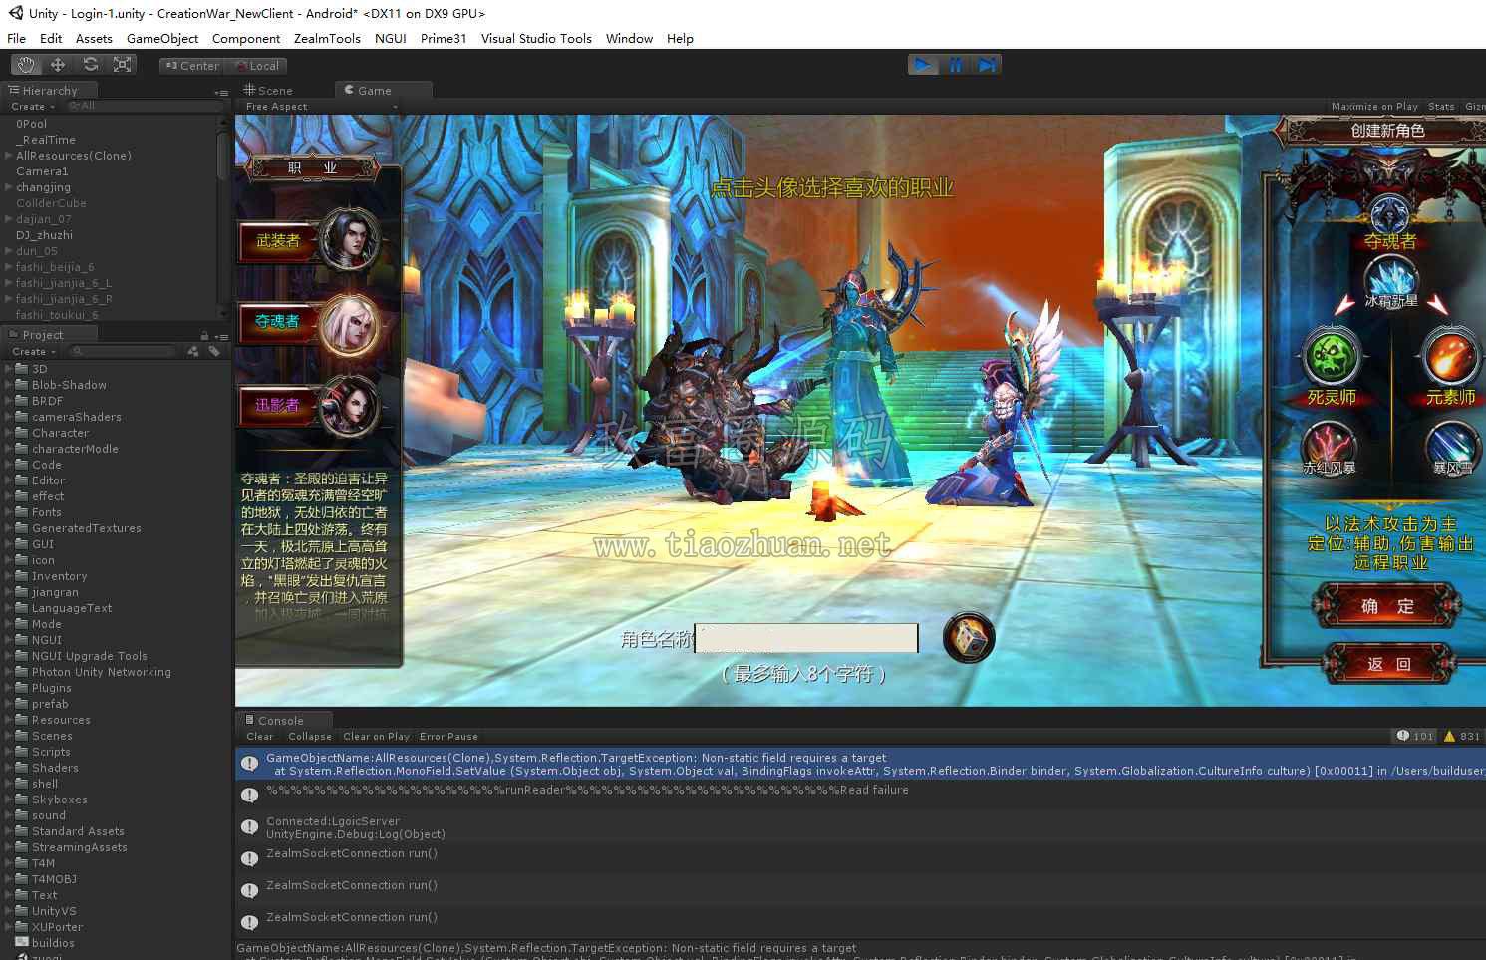Click the 死灵师 skill icon

(x=1332, y=358)
